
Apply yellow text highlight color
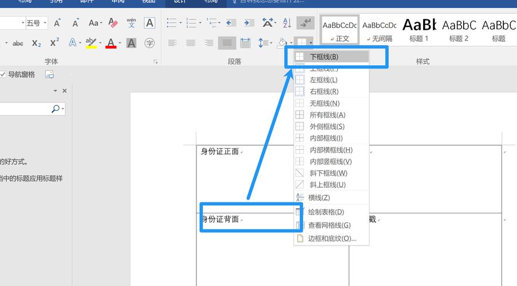click(91, 43)
